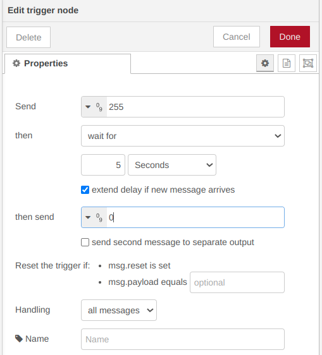Screen dimensions: 322x355
Task: Open the then send type dropdown arrow
Action: [x=88, y=217]
